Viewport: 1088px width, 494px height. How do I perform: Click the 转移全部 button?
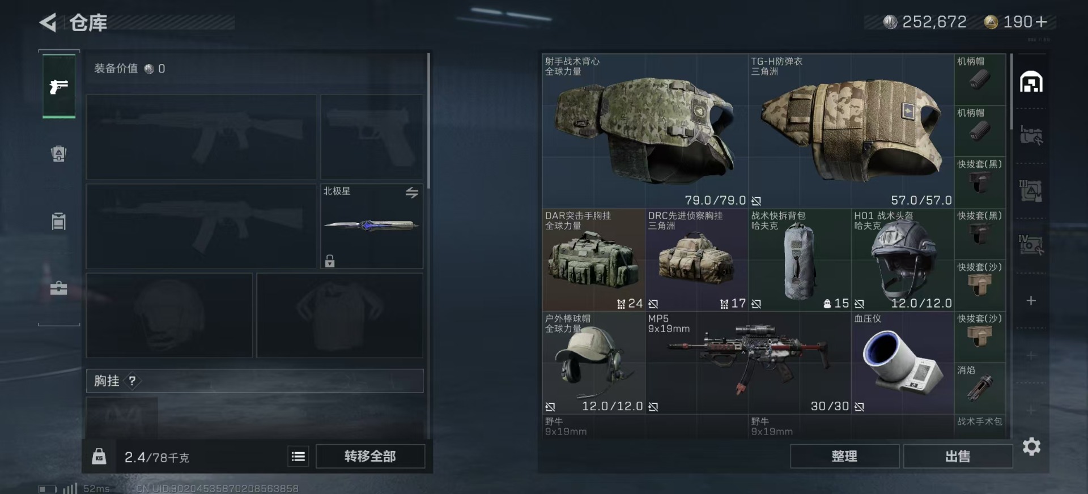(x=370, y=456)
